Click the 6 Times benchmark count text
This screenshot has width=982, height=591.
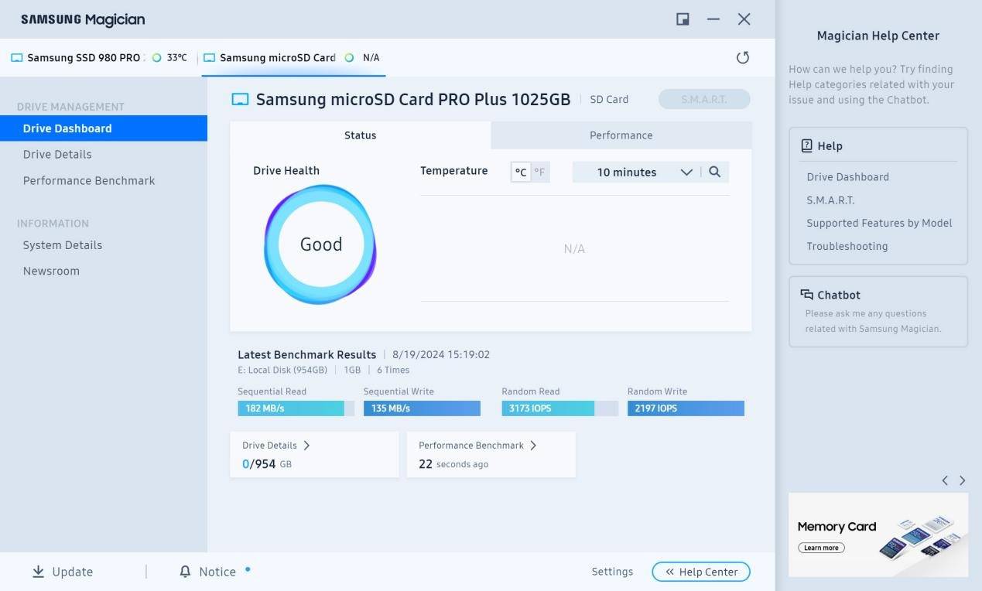click(393, 370)
